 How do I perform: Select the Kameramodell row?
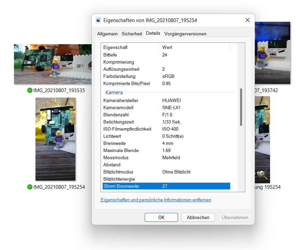click(x=166, y=107)
